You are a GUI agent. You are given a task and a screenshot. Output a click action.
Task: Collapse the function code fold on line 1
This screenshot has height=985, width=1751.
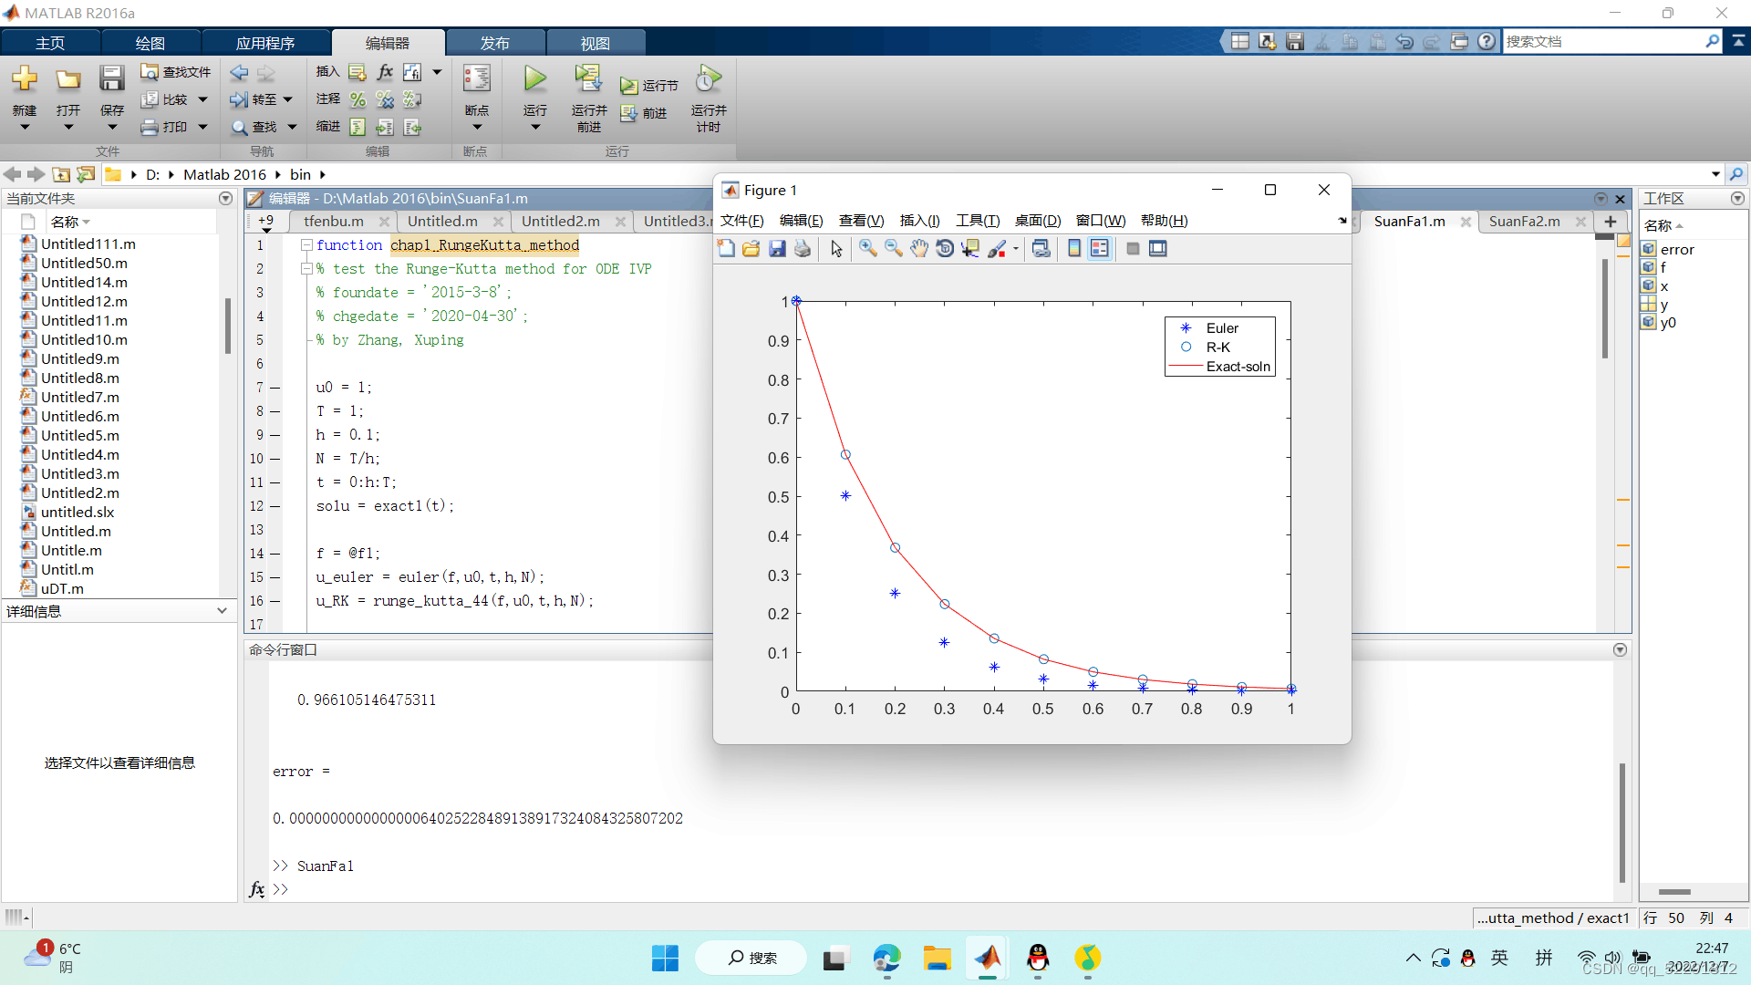click(x=307, y=245)
